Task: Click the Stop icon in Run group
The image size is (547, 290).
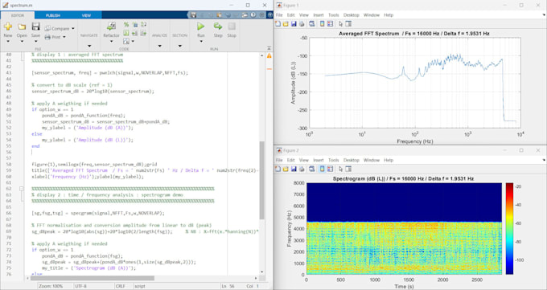Action: click(232, 27)
